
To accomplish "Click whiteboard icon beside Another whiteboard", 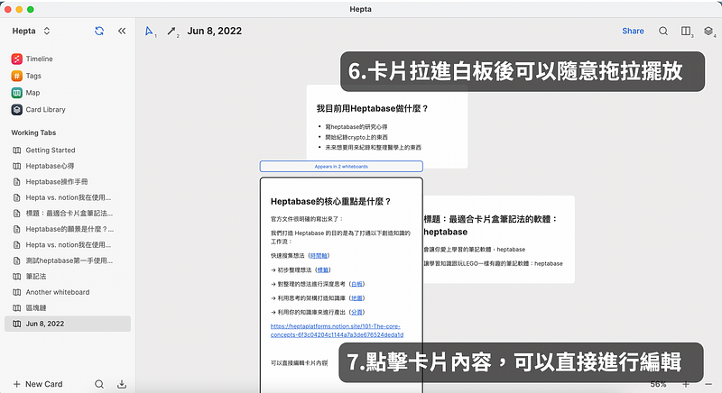I will click(17, 292).
